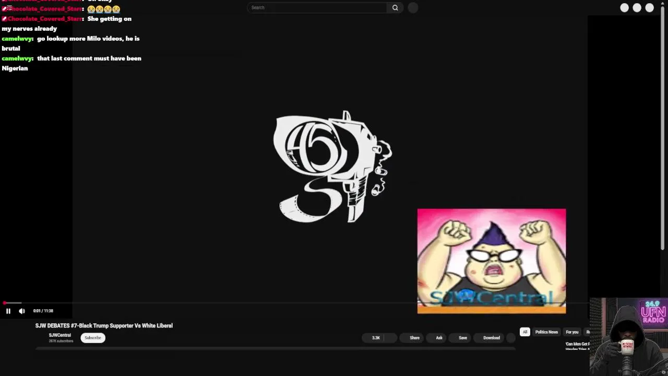Viewport: 668px width, 376px height.
Task: Mute the video with the speaker icon
Action: click(22, 311)
